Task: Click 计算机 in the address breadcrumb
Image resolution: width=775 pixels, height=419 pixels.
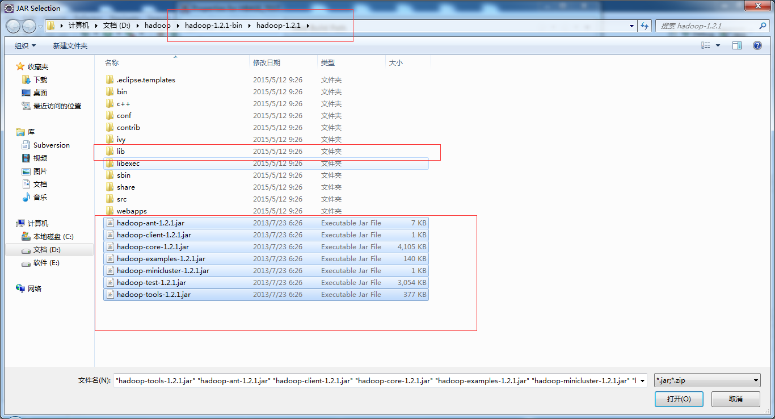Action: (79, 26)
